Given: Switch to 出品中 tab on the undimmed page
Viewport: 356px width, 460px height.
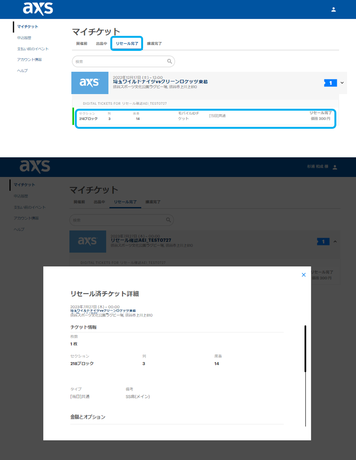Looking at the screenshot, I should point(101,44).
